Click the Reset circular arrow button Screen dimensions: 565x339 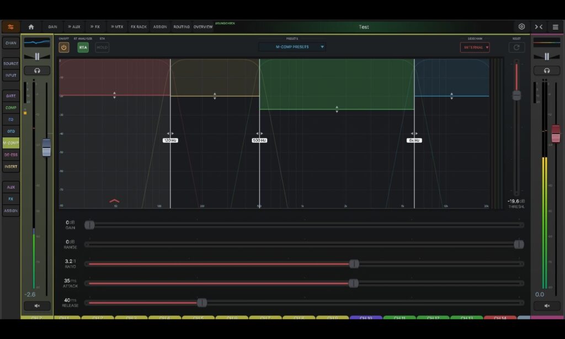516,47
